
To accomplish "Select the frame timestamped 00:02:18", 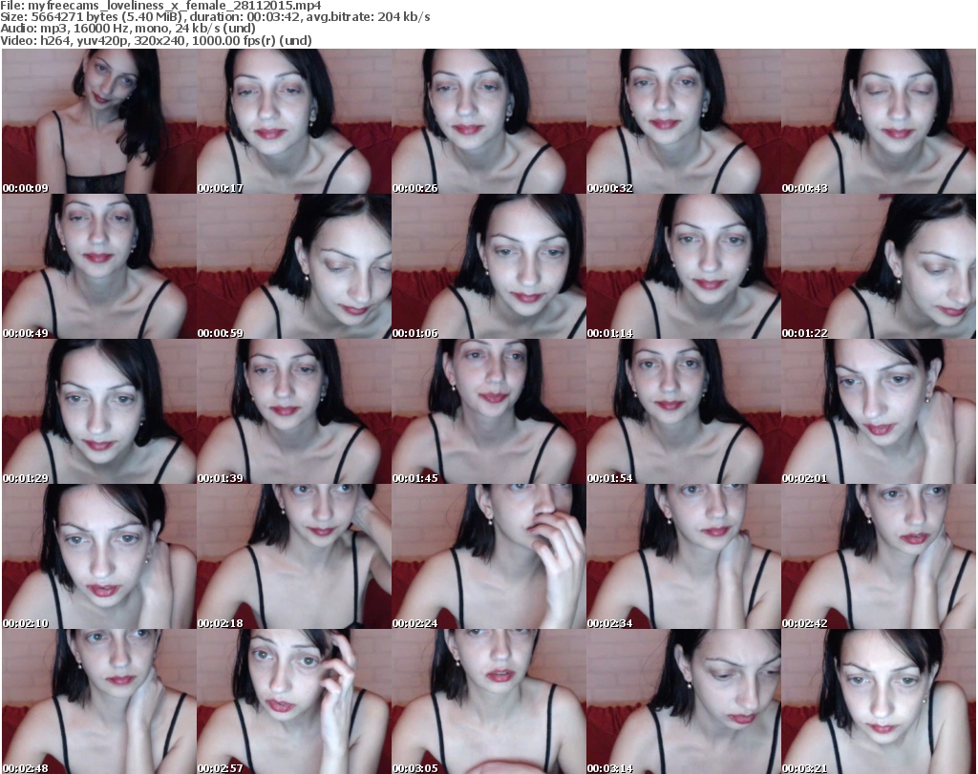I will [294, 557].
